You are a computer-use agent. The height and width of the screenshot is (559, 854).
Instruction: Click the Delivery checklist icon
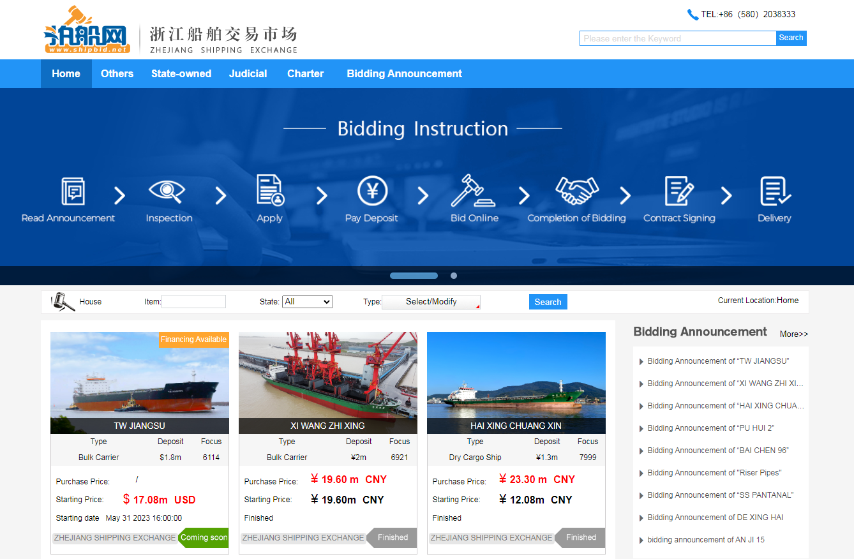(775, 191)
